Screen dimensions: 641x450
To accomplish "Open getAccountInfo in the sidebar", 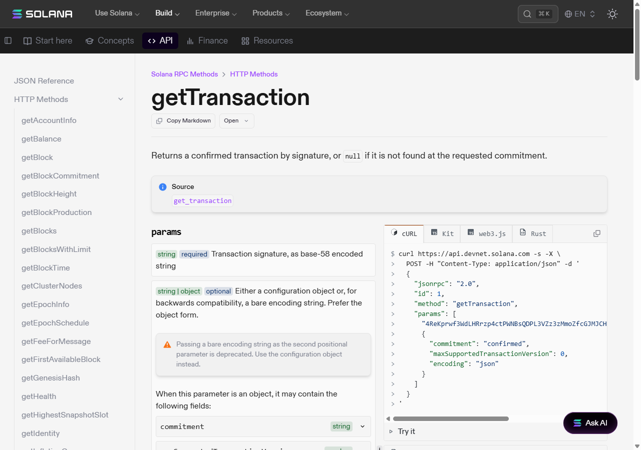I will pyautogui.click(x=49, y=120).
